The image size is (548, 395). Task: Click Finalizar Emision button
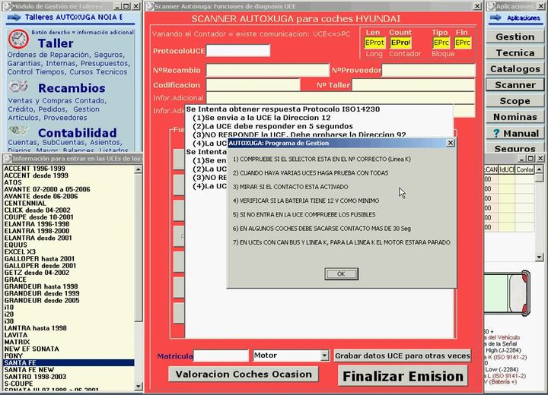(x=403, y=376)
